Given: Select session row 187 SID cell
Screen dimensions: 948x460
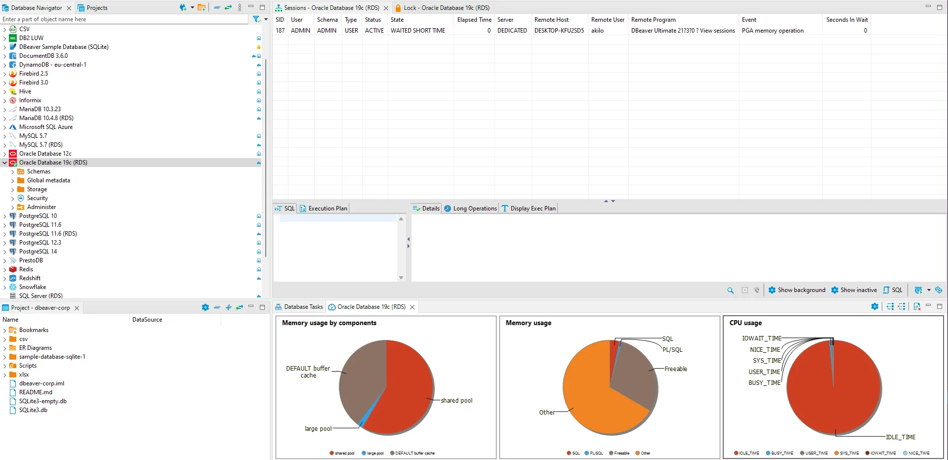Looking at the screenshot, I should pyautogui.click(x=280, y=31).
